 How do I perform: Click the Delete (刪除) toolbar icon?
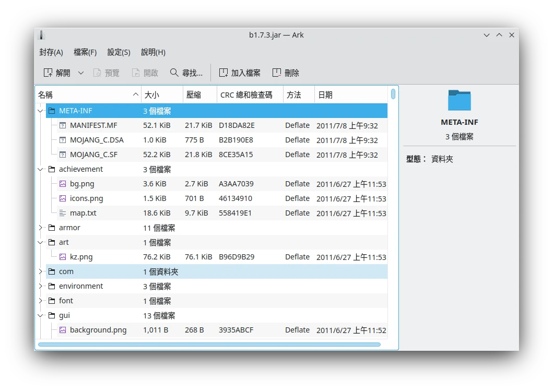coord(277,73)
